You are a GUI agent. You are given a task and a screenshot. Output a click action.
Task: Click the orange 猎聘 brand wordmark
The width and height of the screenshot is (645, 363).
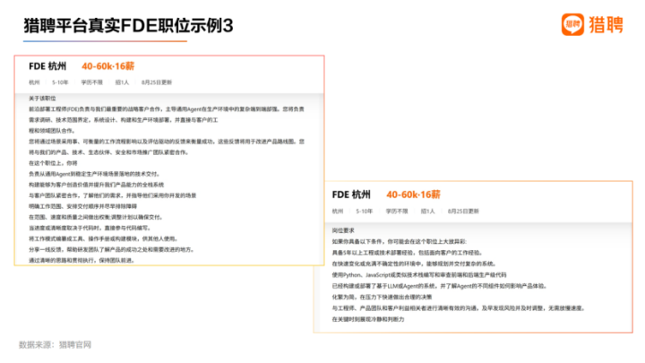click(606, 25)
